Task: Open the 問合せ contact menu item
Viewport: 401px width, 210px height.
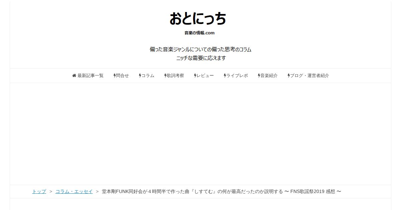Action: (x=121, y=76)
